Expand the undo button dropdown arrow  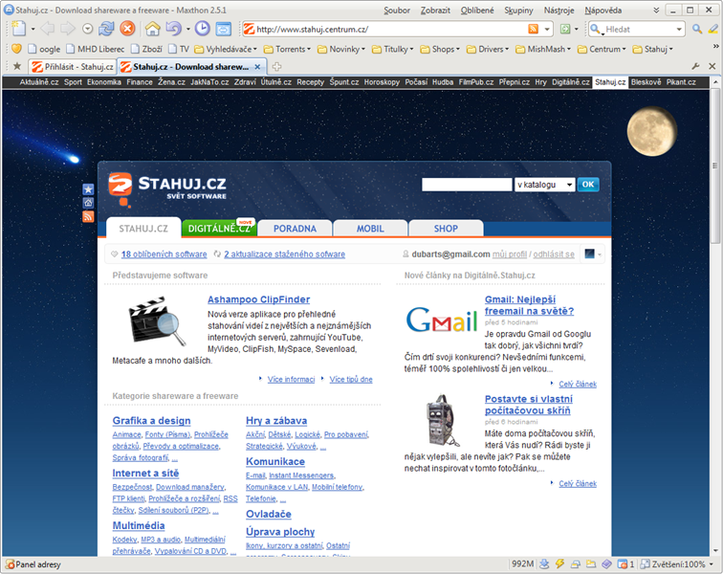188,29
